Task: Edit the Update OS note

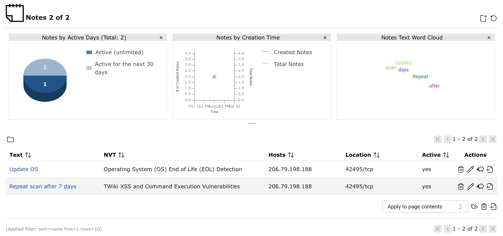Action: (470, 169)
